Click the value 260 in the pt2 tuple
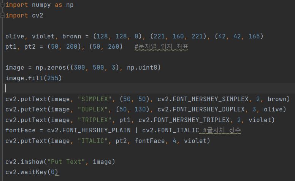The width and height of the screenshot is (295, 181). pyautogui.click(x=113, y=46)
